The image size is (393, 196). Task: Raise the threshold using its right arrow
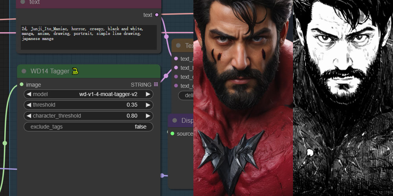(148, 105)
